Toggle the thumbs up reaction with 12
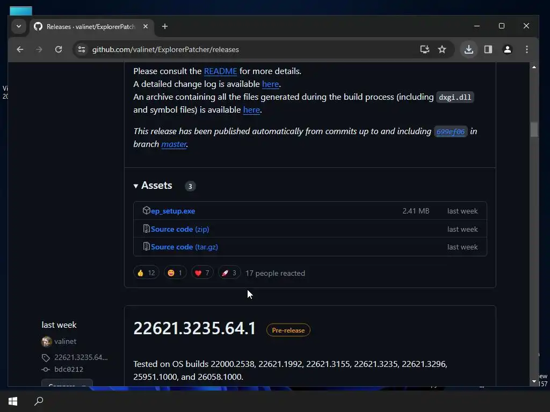Viewport: 550px width, 412px height. pyautogui.click(x=146, y=273)
